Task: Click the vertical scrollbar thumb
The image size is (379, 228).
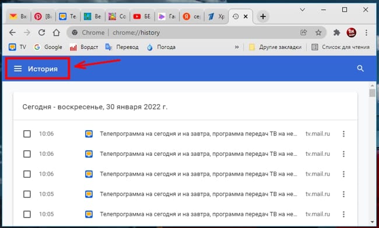Action: [x=372, y=93]
